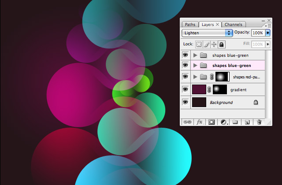Expand the selected shapes blue-green group

195,66
